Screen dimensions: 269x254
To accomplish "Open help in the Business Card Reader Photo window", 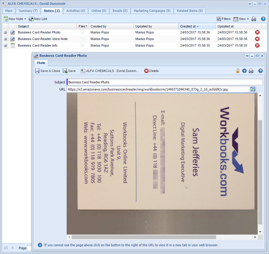I will pyautogui.click(x=260, y=71).
